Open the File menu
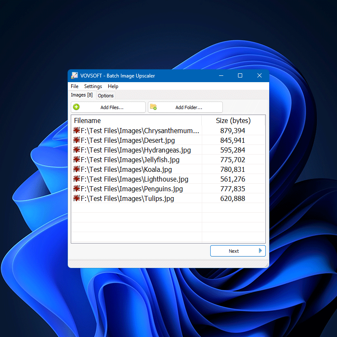This screenshot has height=337, width=337. (x=74, y=86)
